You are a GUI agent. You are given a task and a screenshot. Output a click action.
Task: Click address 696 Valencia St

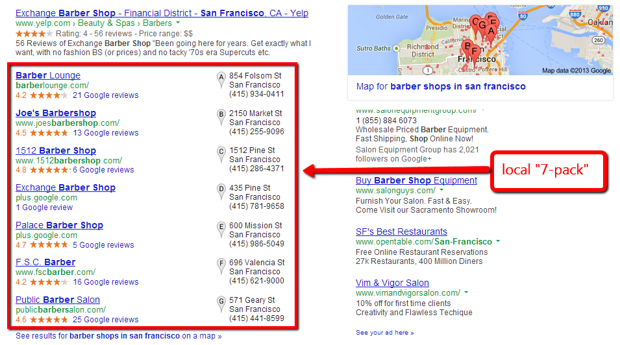click(x=257, y=263)
